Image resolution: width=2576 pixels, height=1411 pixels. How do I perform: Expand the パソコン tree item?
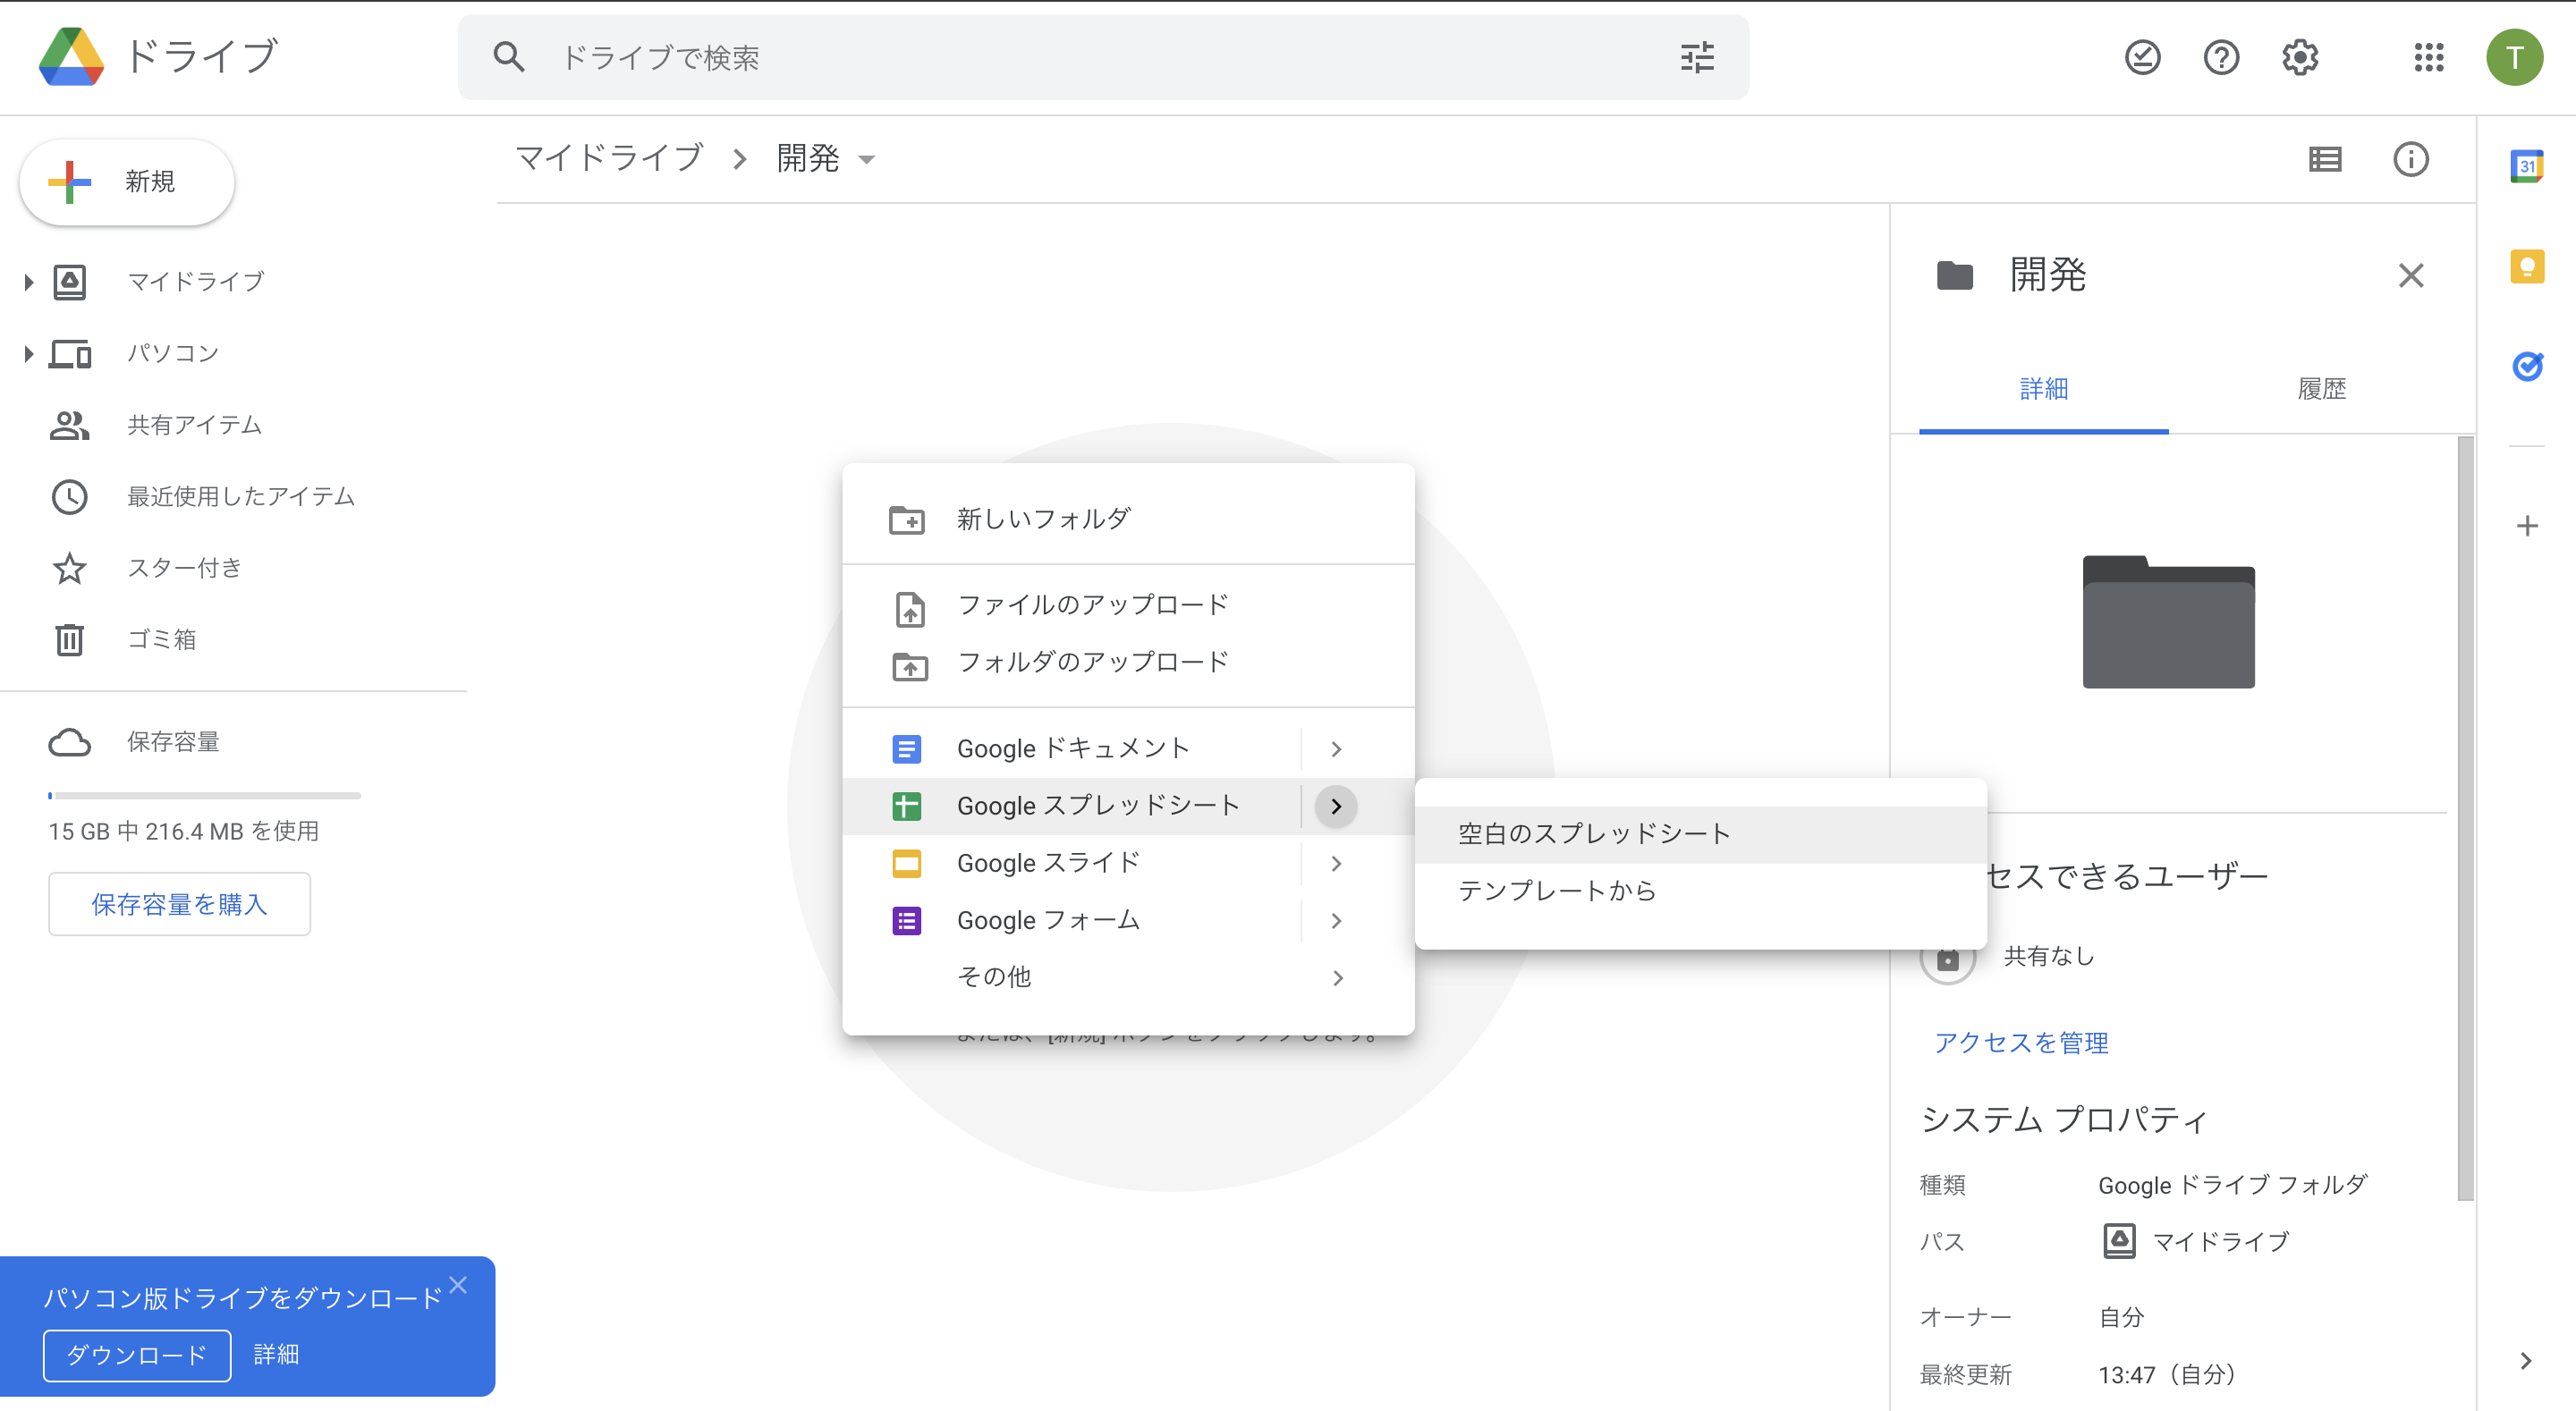pyautogui.click(x=27, y=352)
